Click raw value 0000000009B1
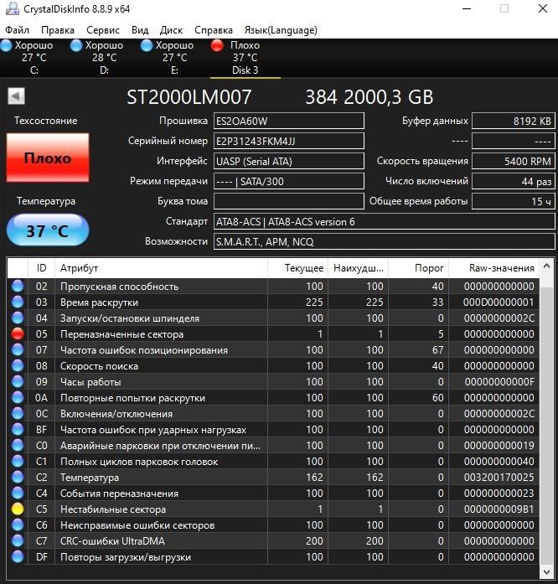This screenshot has width=558, height=584. (499, 509)
